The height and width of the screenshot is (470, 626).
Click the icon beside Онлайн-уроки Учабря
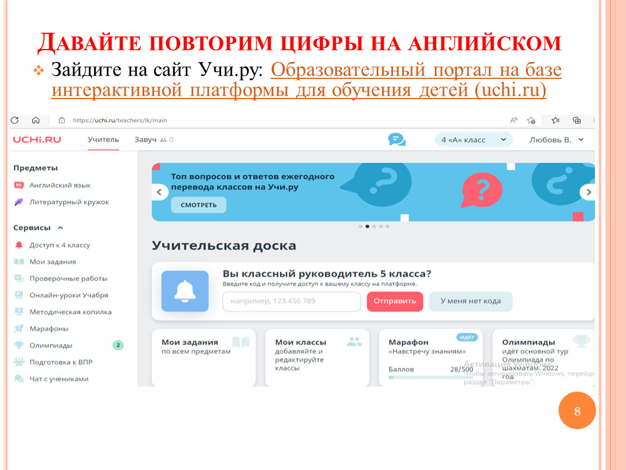(x=19, y=295)
